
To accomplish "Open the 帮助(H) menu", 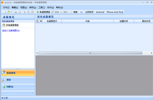I will pyautogui.click(x=60, y=7).
